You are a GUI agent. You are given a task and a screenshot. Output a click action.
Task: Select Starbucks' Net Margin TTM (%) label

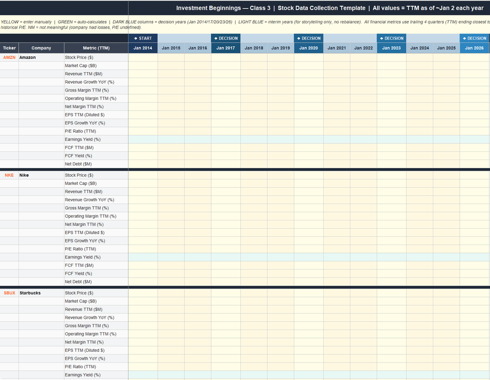(96, 342)
